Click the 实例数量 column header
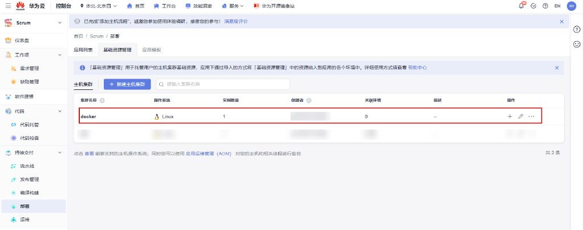The image size is (584, 230). click(231, 100)
